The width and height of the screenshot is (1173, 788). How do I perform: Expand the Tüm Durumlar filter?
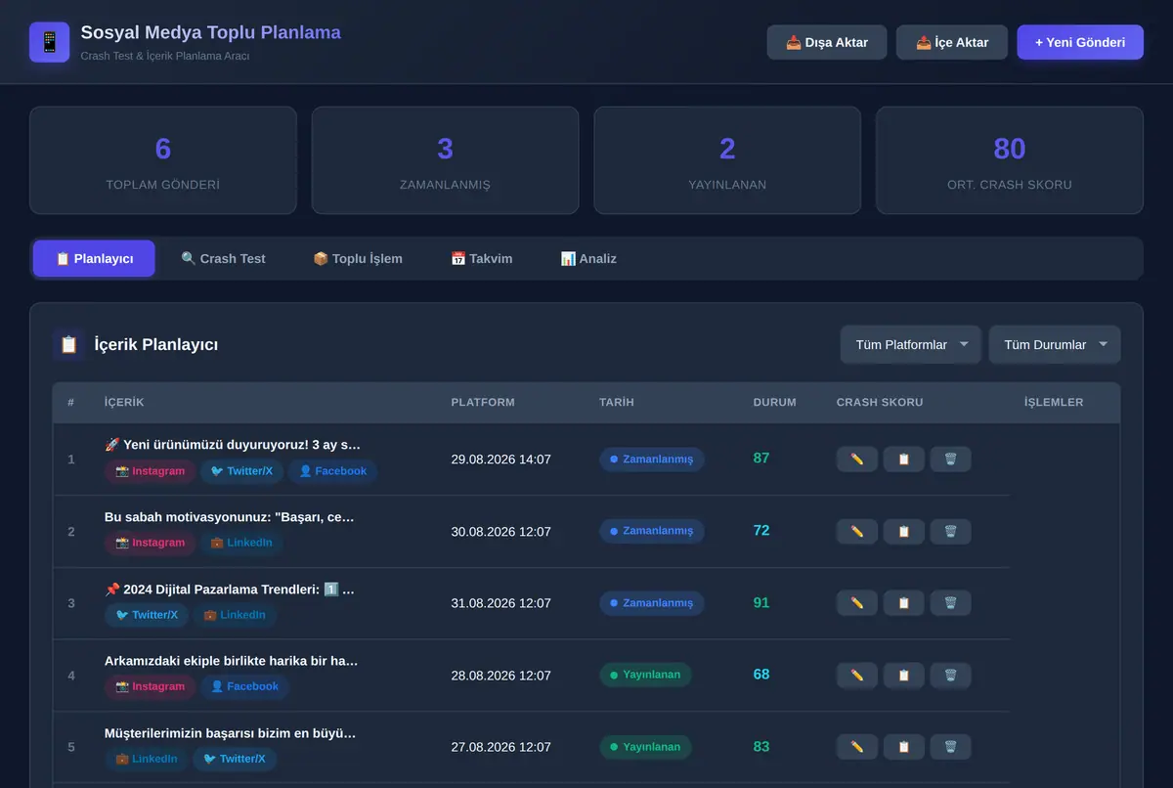click(1055, 344)
